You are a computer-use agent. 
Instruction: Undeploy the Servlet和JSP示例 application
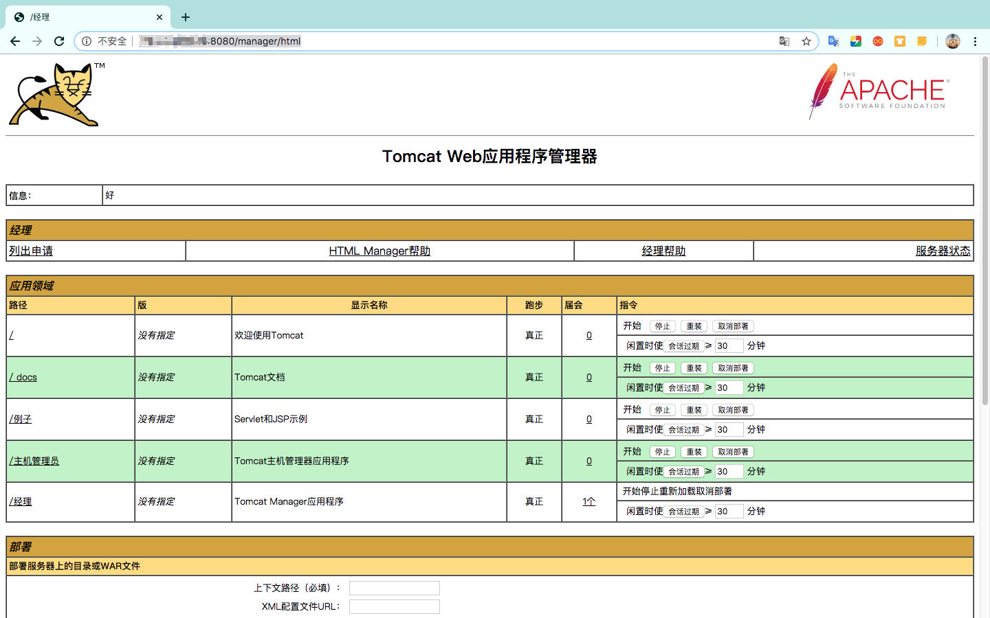coord(733,410)
